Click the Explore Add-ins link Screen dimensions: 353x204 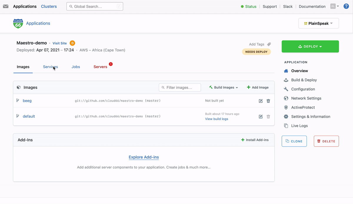pyautogui.click(x=144, y=157)
